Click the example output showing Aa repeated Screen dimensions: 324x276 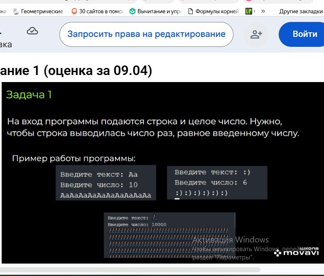coord(106,183)
